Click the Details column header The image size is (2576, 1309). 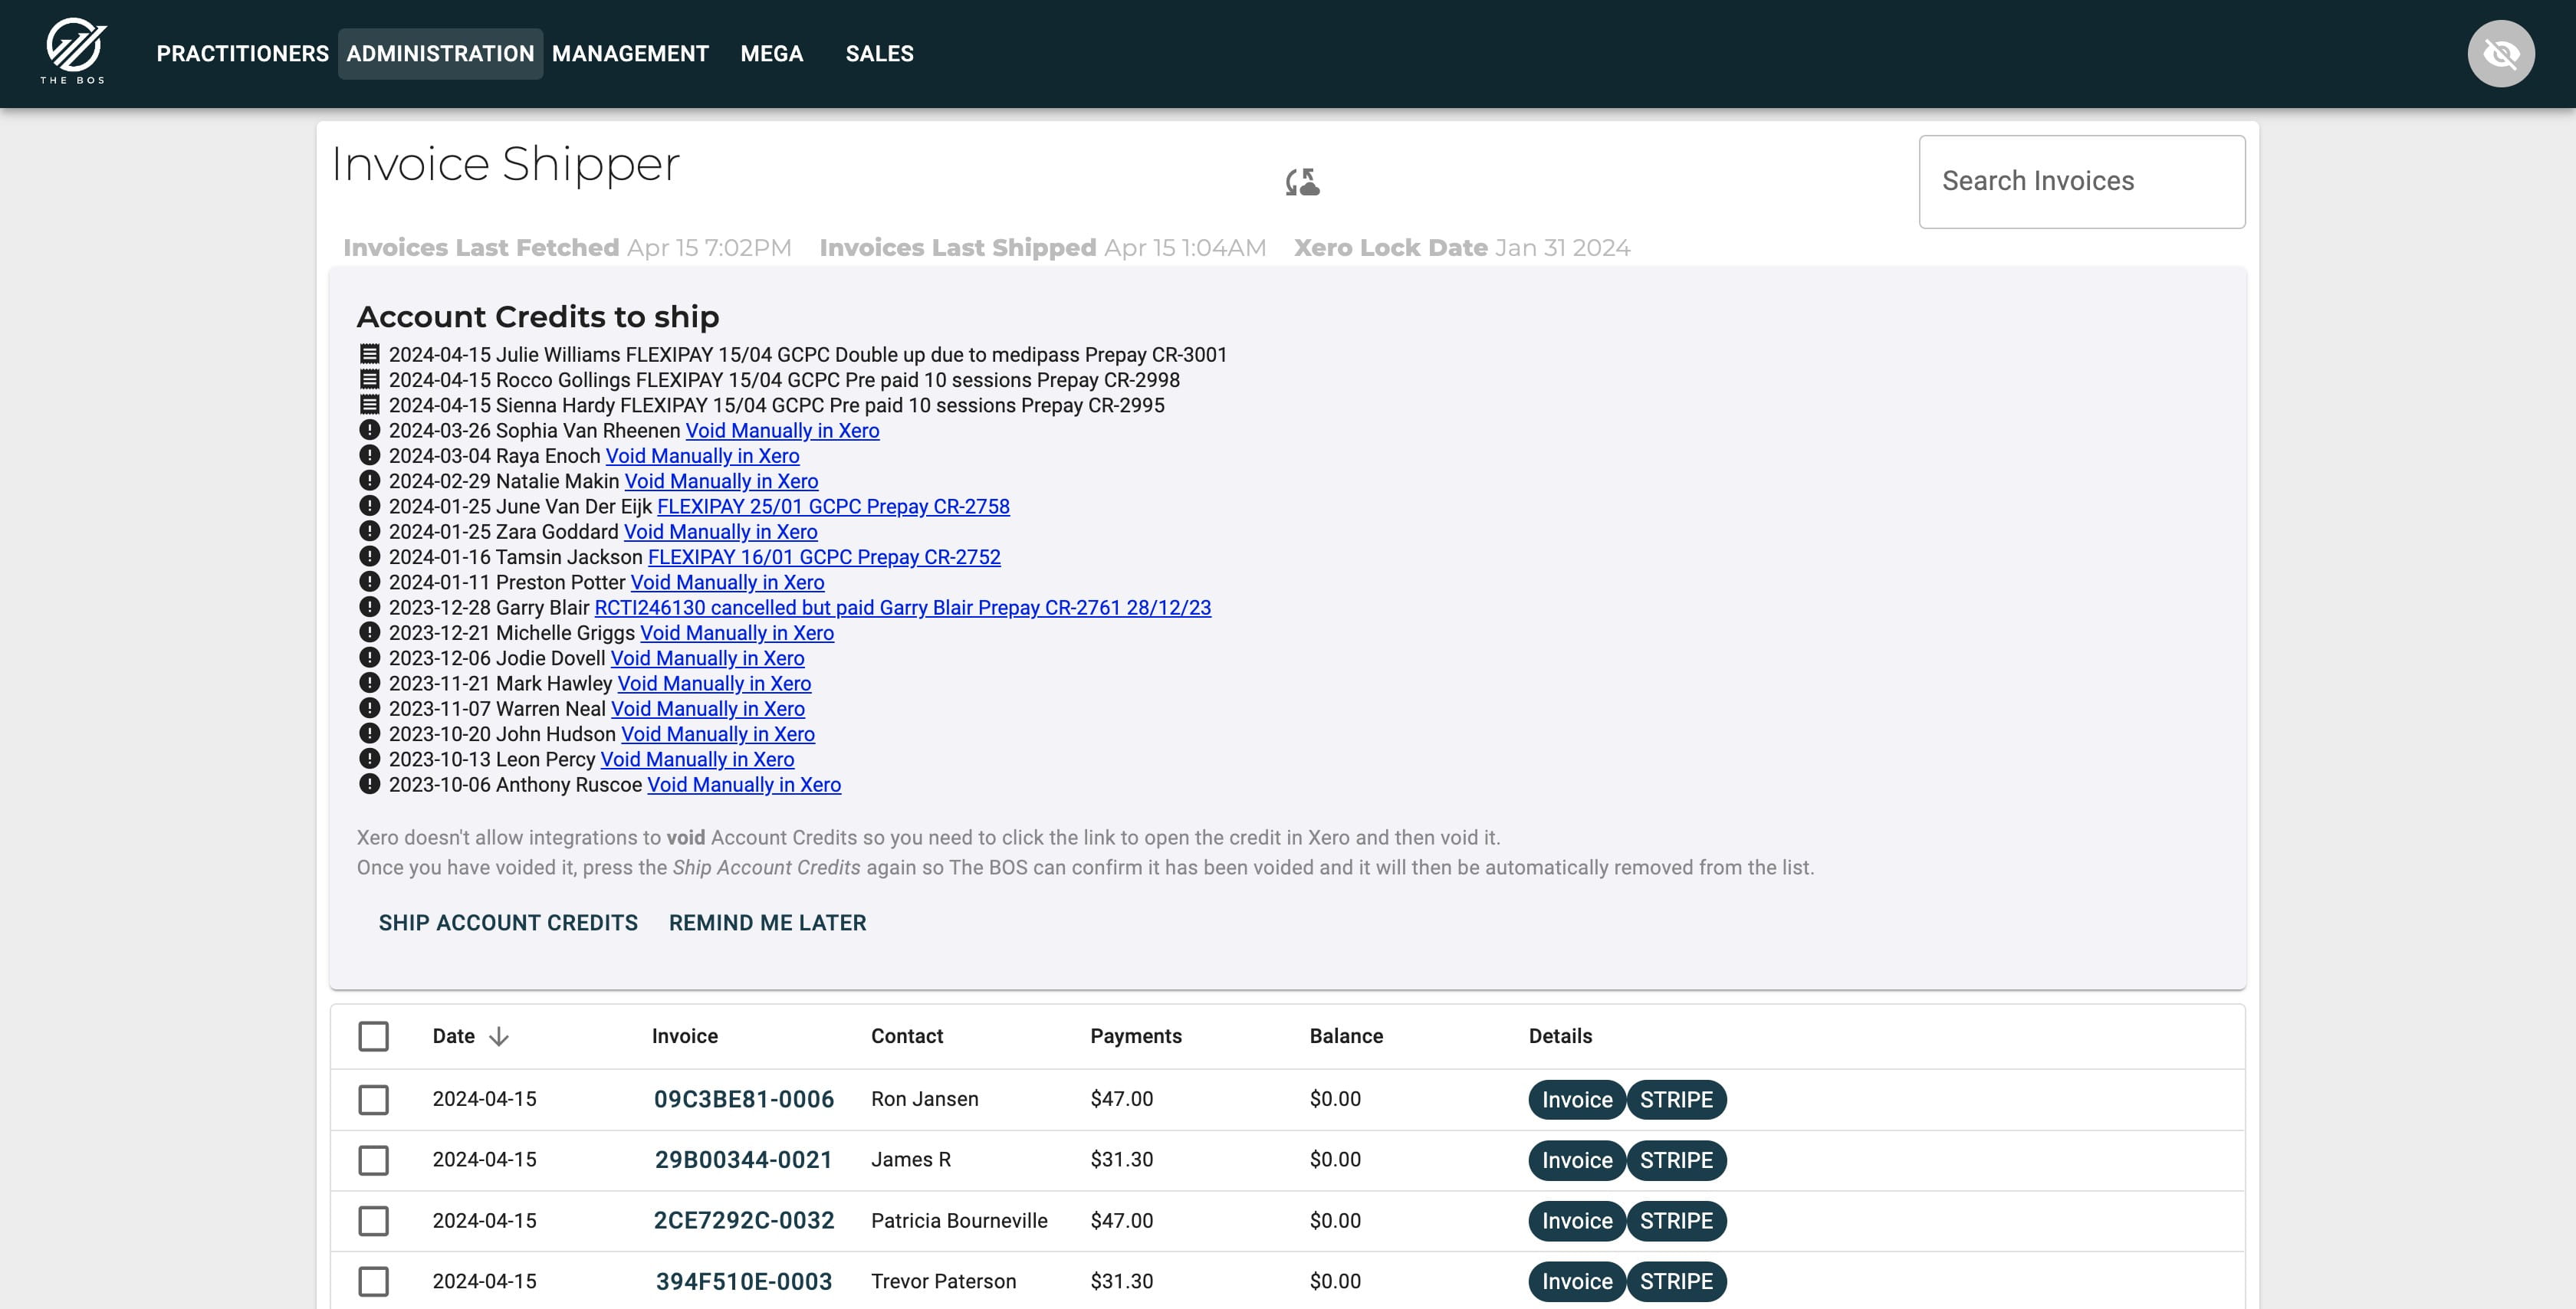(x=1560, y=1036)
